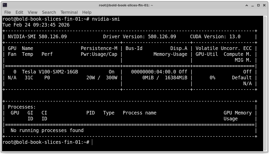Click the terminal icon in the title bar
The image size is (269, 154).
coord(5,5)
